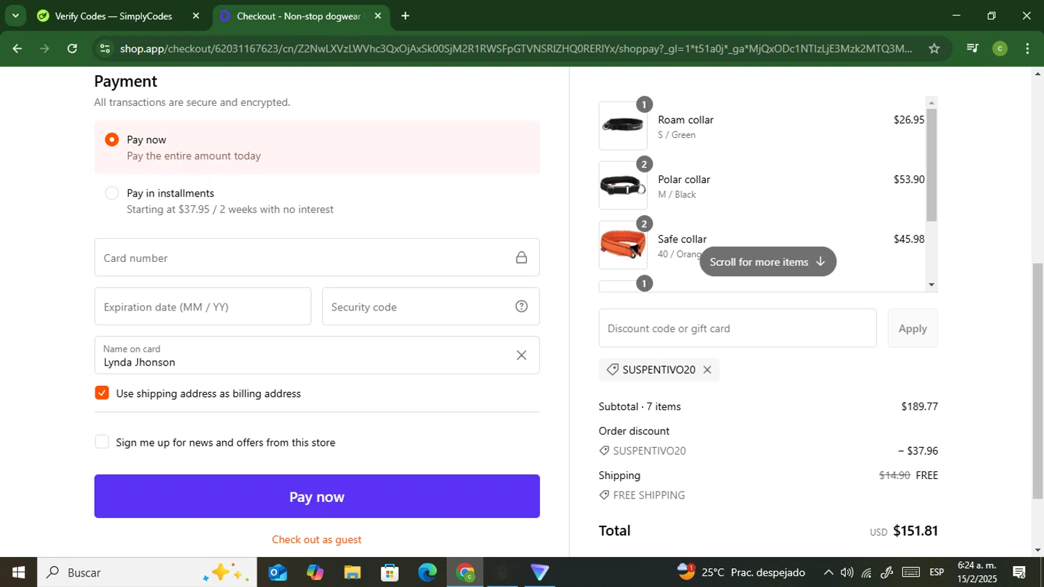The height and width of the screenshot is (587, 1044).
Task: Switch to Checkout Non-stop dogwear tab
Action: (x=298, y=16)
